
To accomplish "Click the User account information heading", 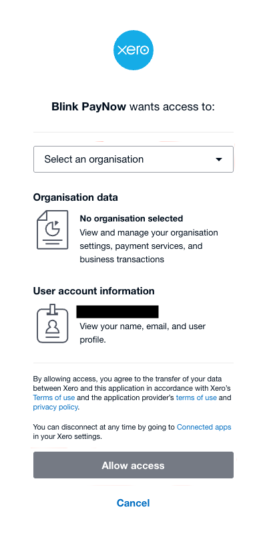I will pos(93,291).
